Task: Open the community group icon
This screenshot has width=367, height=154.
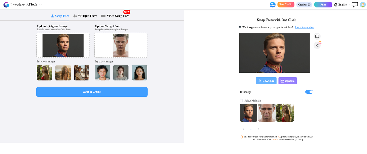Action: [272, 5]
